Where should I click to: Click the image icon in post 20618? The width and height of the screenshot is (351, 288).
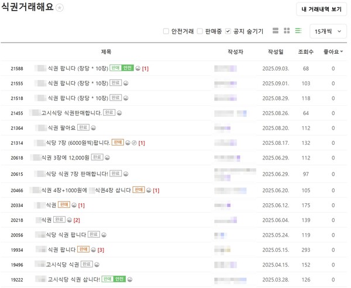click(108, 158)
